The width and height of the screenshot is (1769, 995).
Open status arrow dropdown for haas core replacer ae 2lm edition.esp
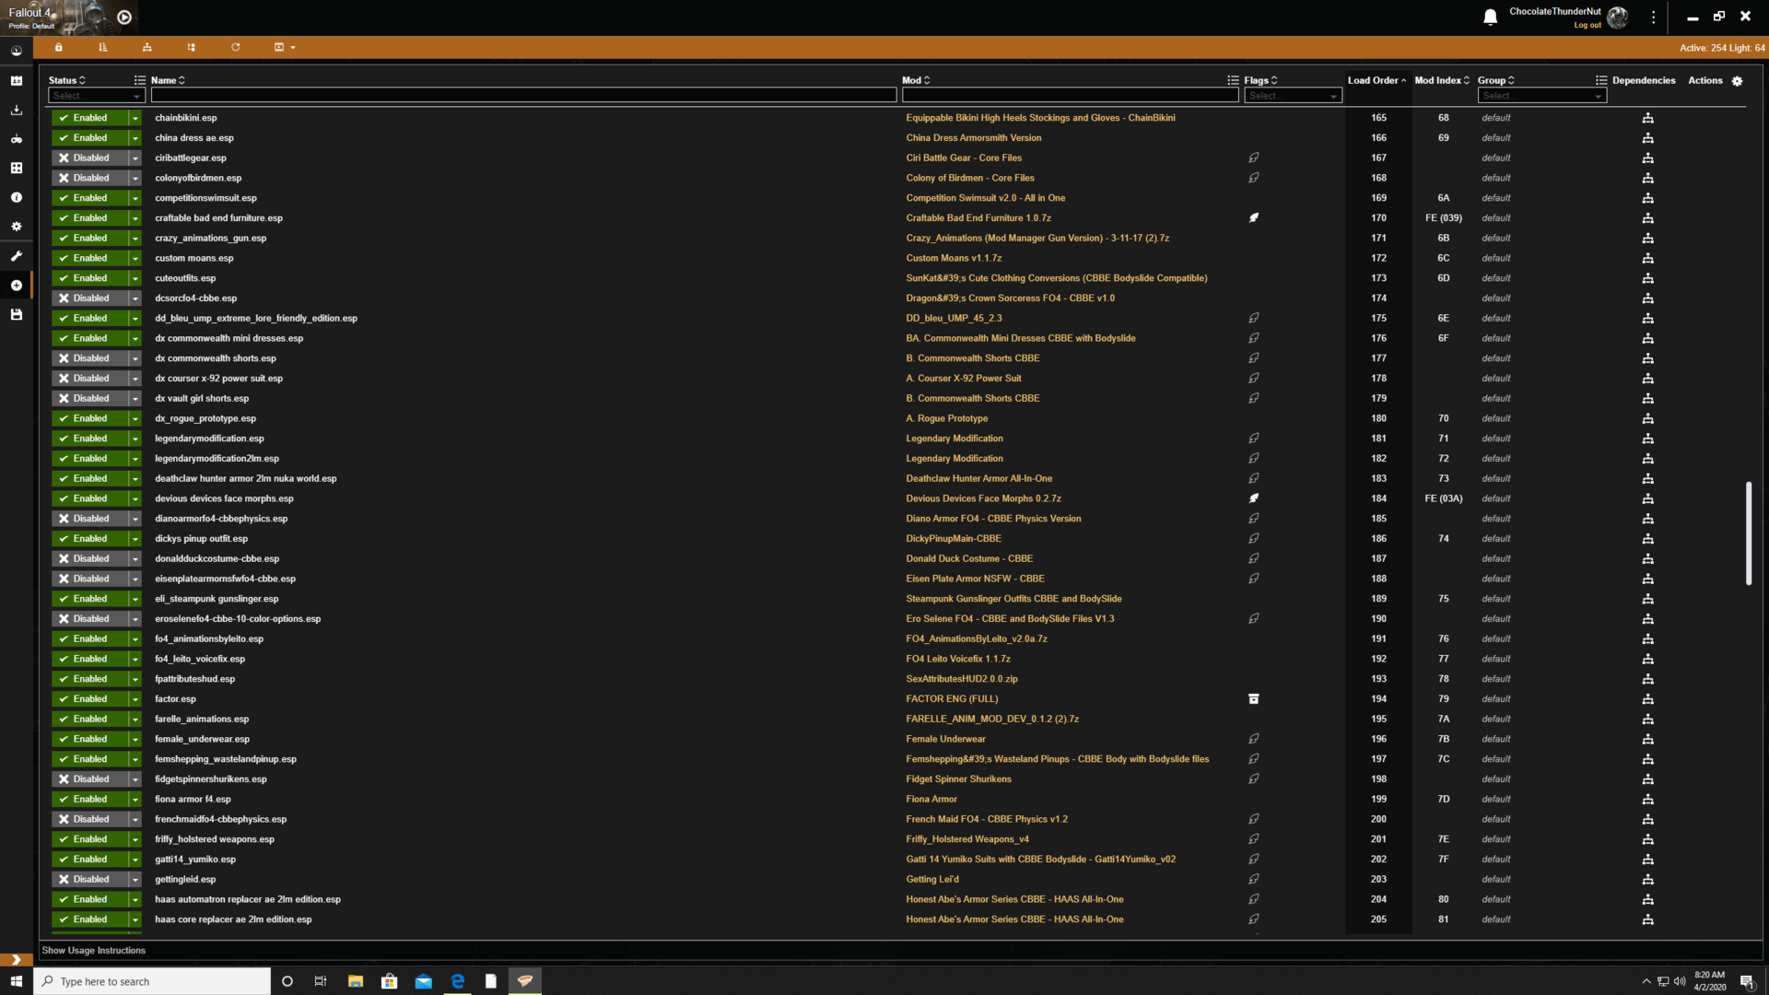tap(135, 919)
